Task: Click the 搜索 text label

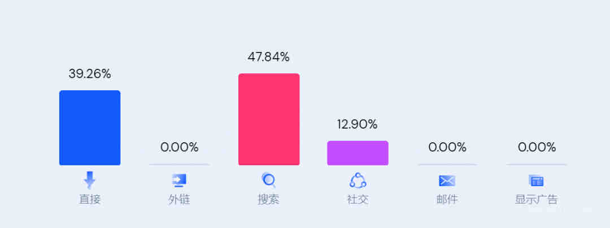Action: [x=268, y=200]
